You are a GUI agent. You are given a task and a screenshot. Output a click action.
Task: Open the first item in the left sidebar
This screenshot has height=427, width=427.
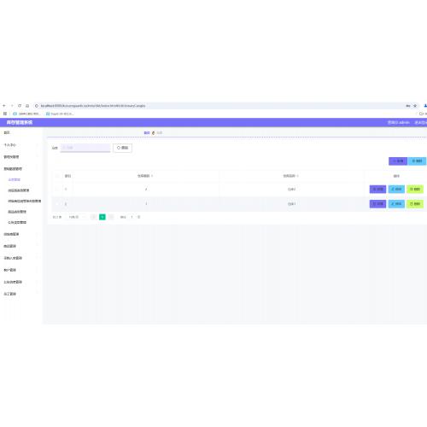click(7, 132)
